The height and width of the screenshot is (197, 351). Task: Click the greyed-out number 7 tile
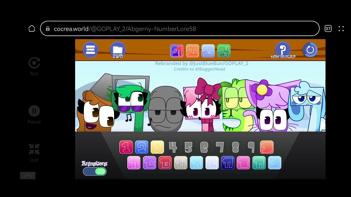click(x=220, y=147)
